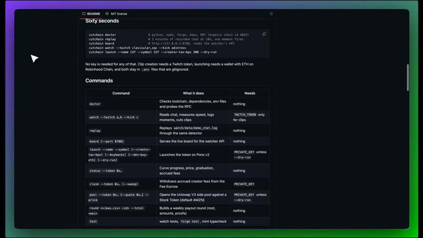423x238 pixels.
Task: Open the README outline menu
Action: tap(271, 14)
